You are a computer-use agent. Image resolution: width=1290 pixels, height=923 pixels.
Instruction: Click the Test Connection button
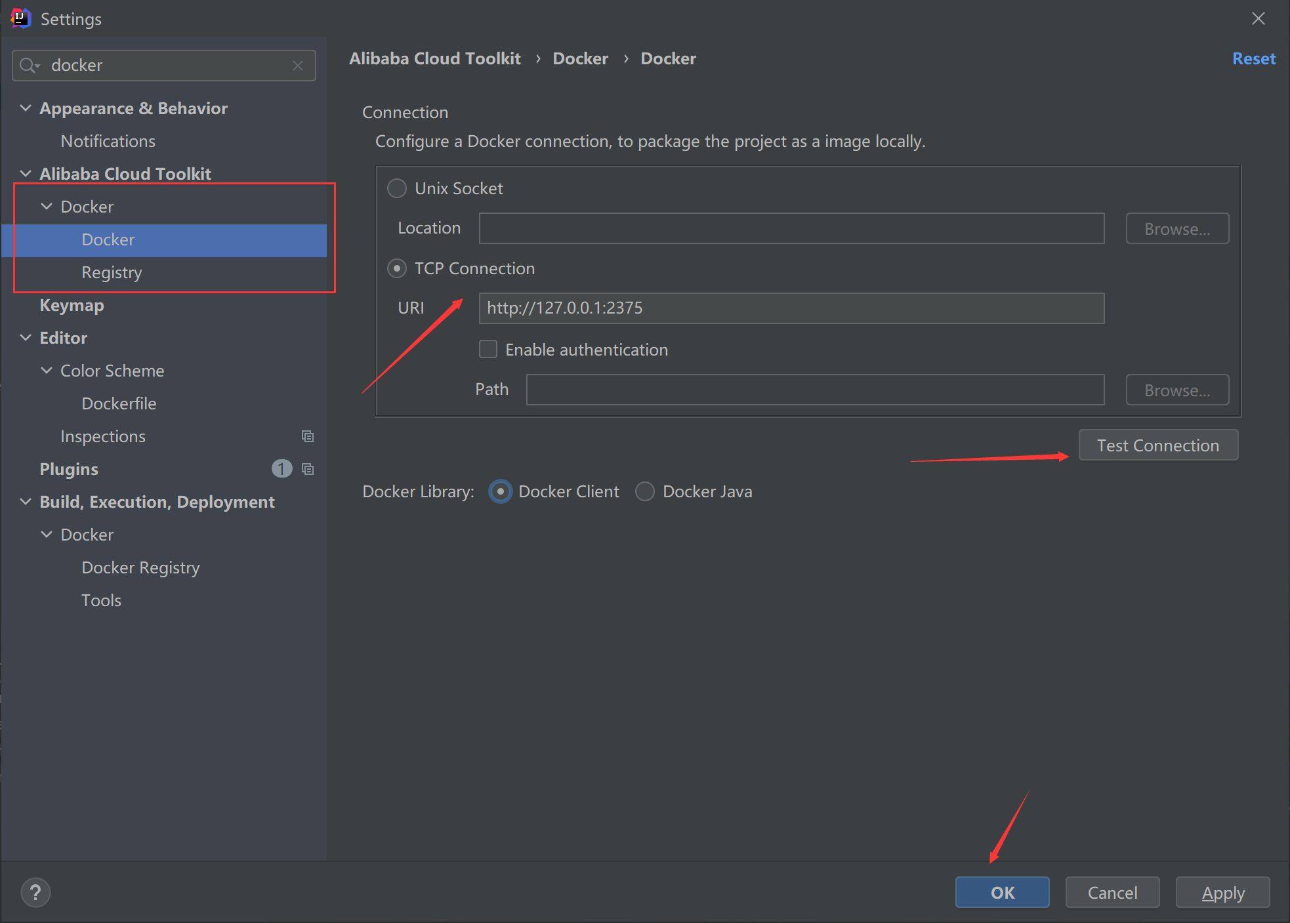click(x=1157, y=445)
